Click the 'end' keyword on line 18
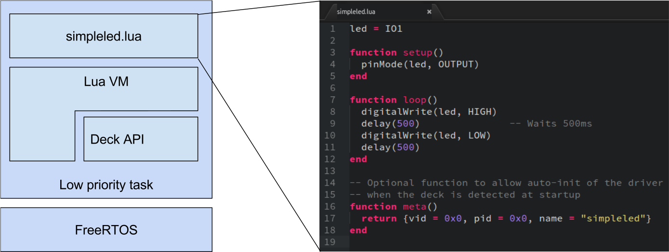Screen dimensions: 669x252 click(x=359, y=231)
